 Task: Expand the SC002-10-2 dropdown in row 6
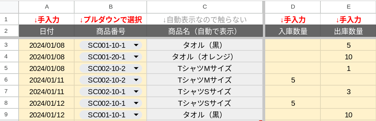tap(110, 80)
